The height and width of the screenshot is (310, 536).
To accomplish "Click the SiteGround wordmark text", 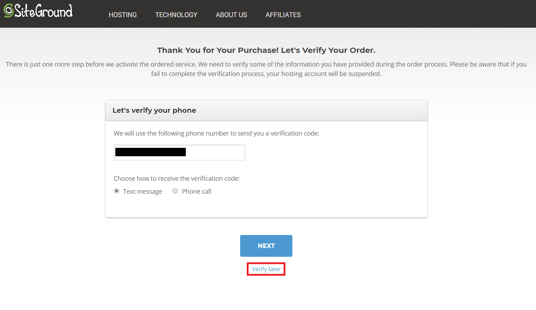I will 43,11.
